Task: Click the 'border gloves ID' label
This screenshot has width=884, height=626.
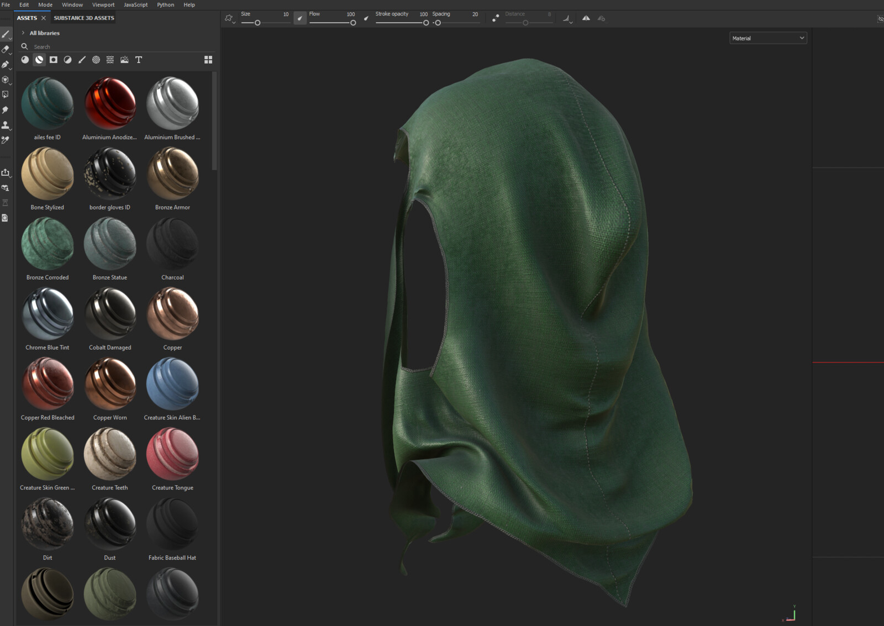Action: (x=110, y=207)
